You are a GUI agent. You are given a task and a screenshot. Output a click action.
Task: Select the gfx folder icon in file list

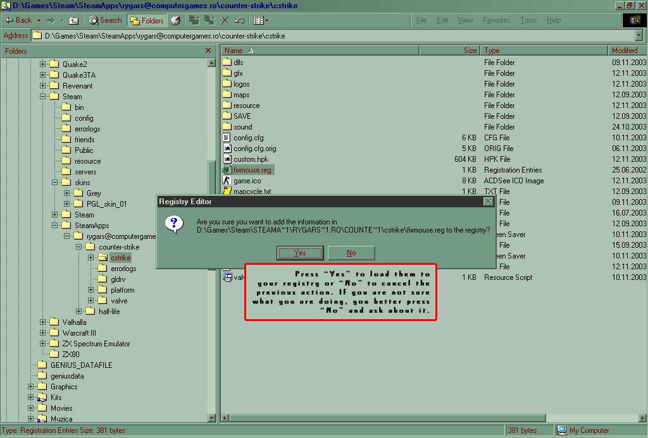(x=227, y=73)
